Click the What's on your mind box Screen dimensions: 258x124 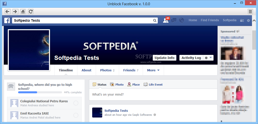153,95
